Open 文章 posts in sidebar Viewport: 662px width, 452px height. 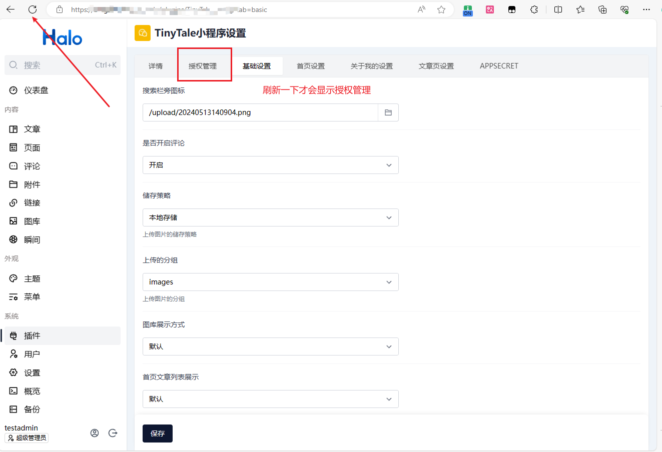pyautogui.click(x=63, y=129)
